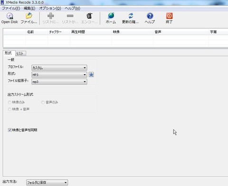
Task: Open a file with the ファイル folder icon
Action: [29, 16]
